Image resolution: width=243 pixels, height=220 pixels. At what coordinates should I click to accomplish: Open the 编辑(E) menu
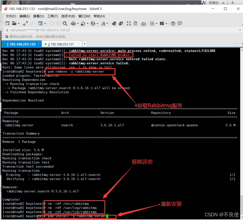(x=24, y=16)
